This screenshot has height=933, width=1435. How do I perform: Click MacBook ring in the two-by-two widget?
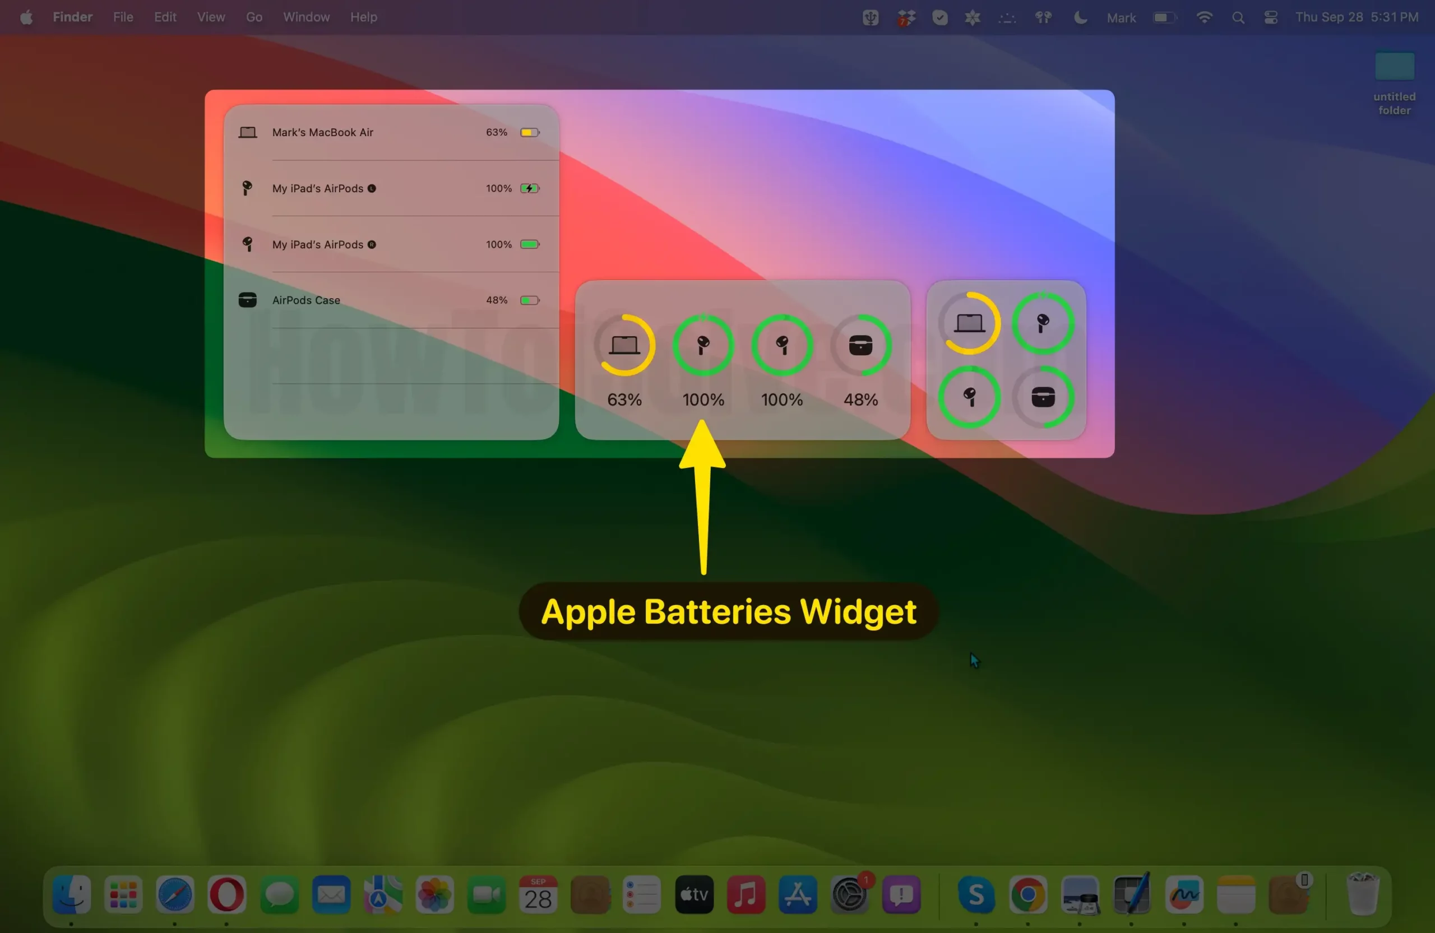point(969,323)
